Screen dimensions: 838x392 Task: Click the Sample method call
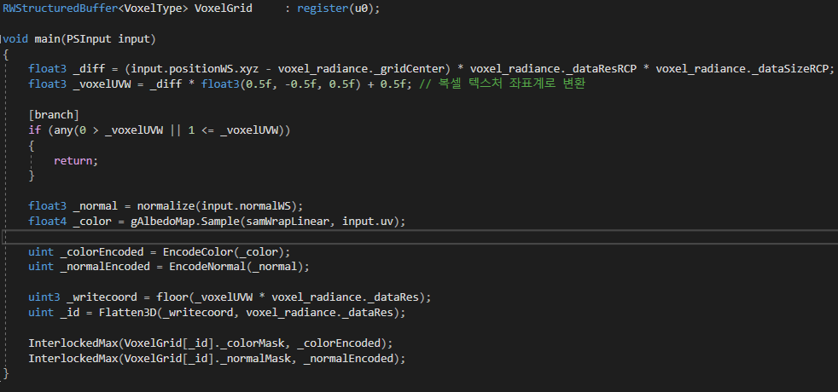click(220, 221)
